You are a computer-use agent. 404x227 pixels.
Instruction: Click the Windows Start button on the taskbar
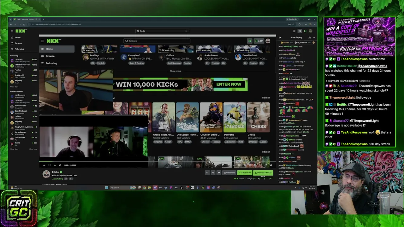point(107,188)
